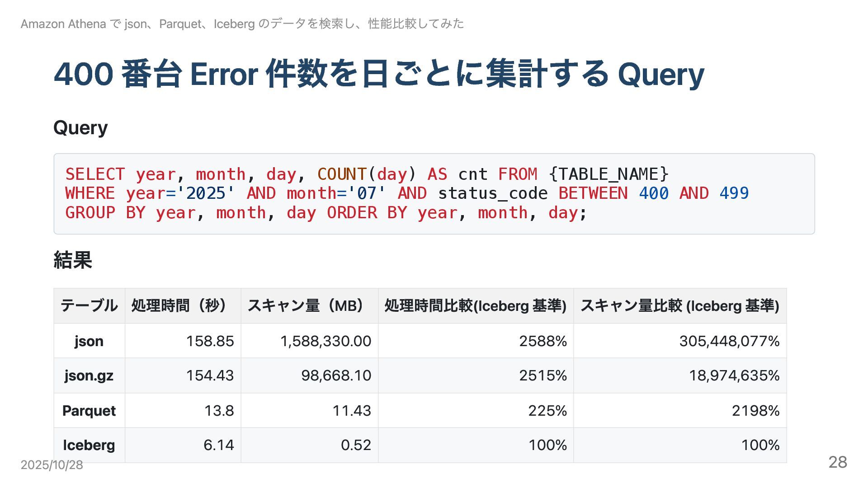This screenshot has width=868, height=488.
Task: Click the 305,448,077% cell
Action: 729,341
